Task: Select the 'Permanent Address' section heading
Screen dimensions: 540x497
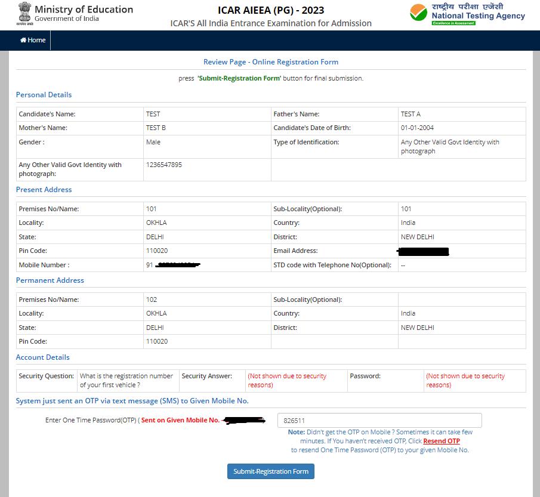Action: (50, 280)
